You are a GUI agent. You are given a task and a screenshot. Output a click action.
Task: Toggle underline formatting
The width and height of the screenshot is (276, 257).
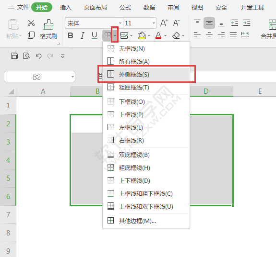pyautogui.click(x=95, y=35)
